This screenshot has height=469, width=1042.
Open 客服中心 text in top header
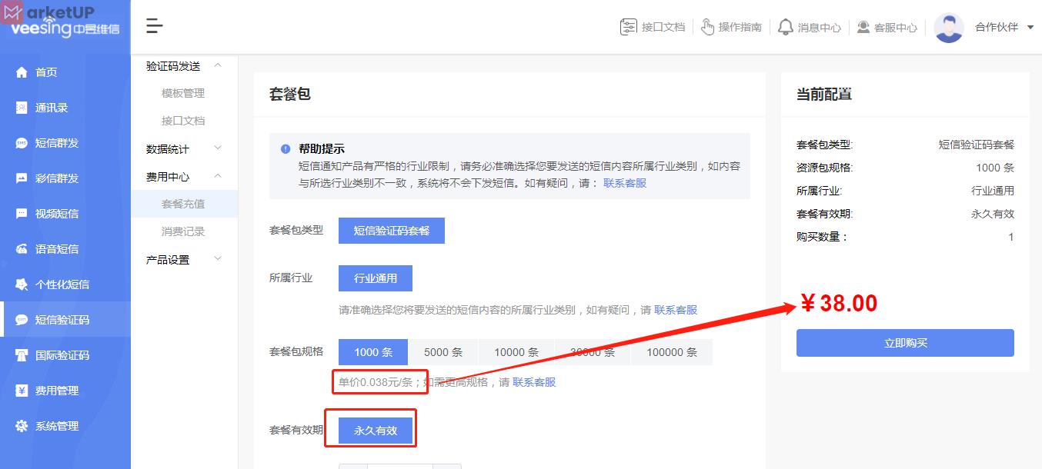[x=896, y=28]
